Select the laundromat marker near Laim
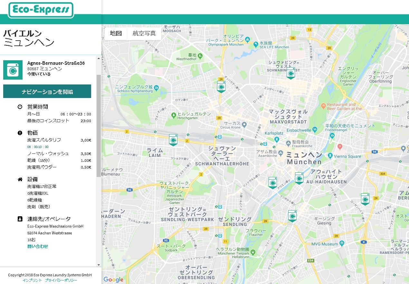Image resolution: width=409 pixels, height=284 pixels. tap(173, 140)
